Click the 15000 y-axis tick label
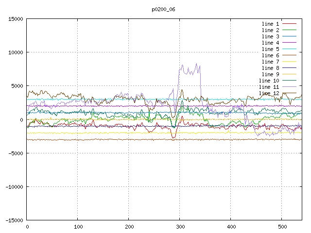The width and height of the screenshot is (311, 233). (15, 19)
